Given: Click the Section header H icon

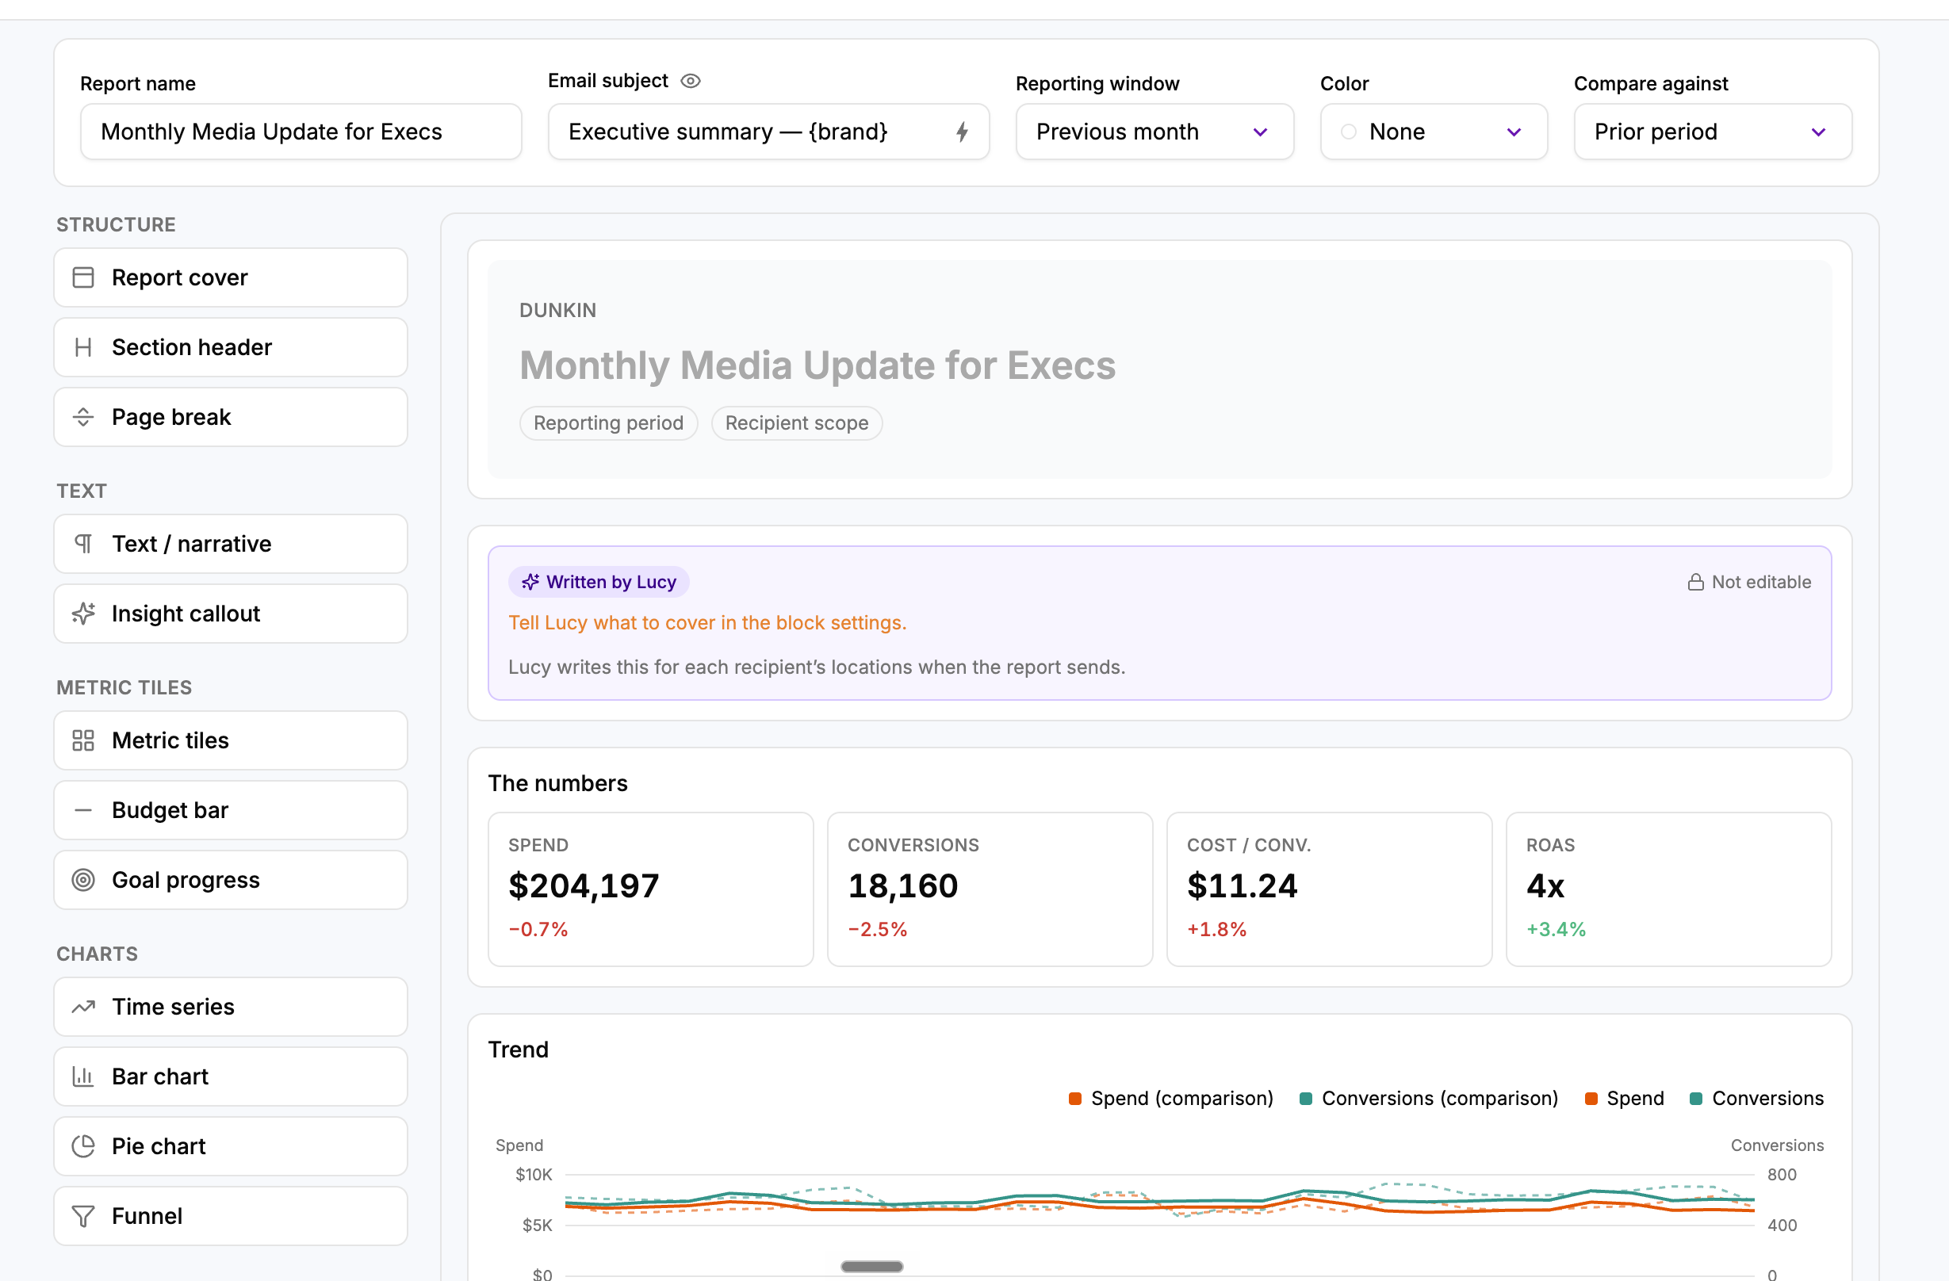Looking at the screenshot, I should (83, 347).
